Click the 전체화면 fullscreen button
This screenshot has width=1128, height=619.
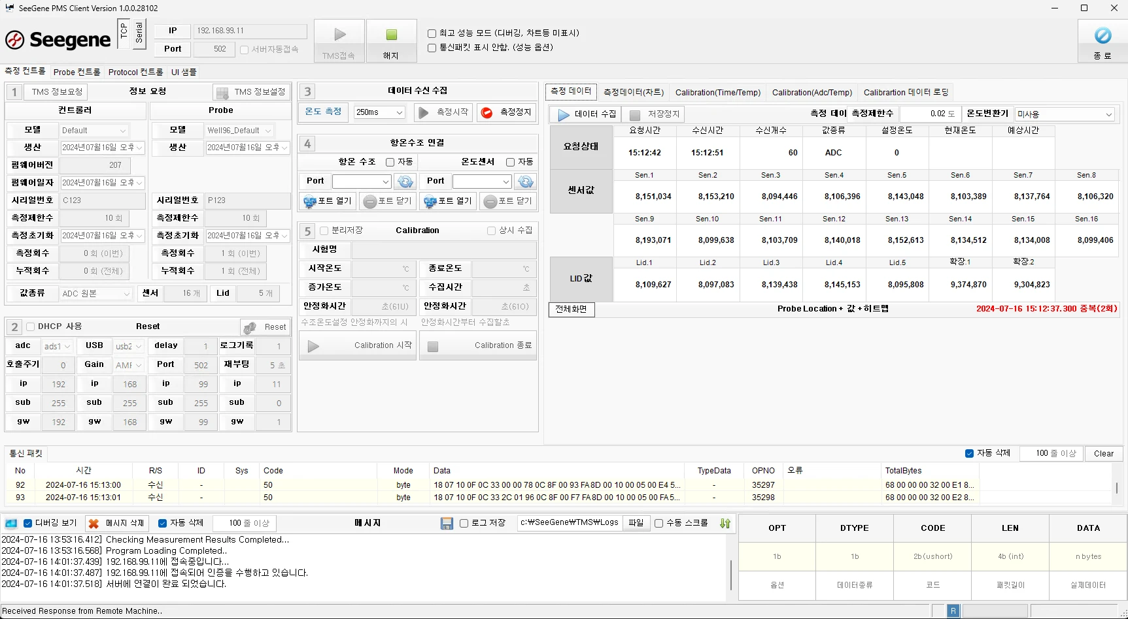coord(571,309)
